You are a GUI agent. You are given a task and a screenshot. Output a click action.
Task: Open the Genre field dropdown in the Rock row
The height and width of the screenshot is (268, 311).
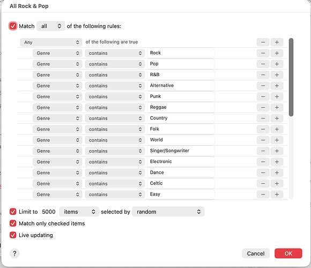pos(57,53)
